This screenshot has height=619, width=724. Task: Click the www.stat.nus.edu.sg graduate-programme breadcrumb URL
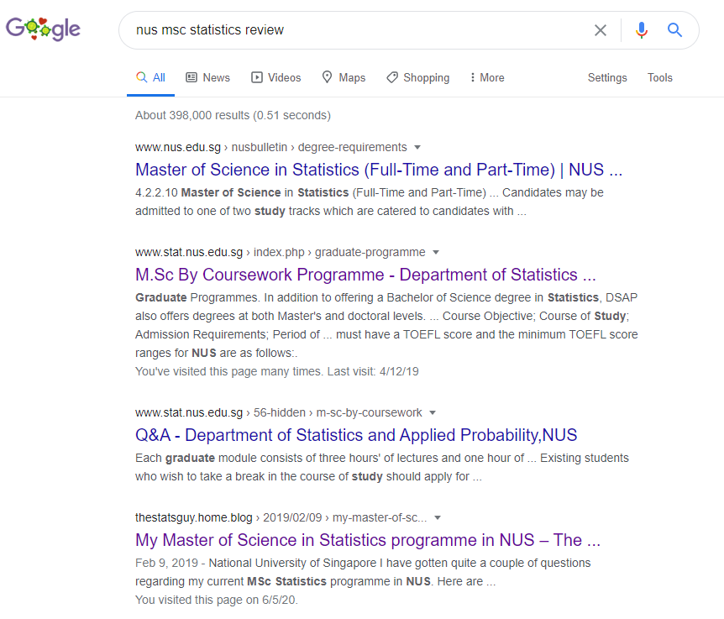(281, 252)
